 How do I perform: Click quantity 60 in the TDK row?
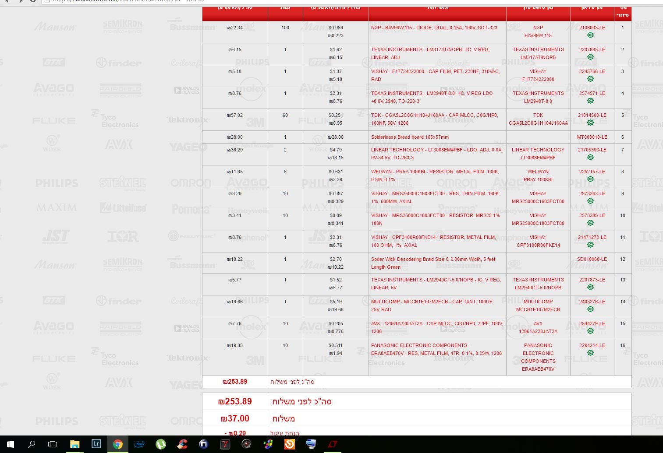click(285, 115)
